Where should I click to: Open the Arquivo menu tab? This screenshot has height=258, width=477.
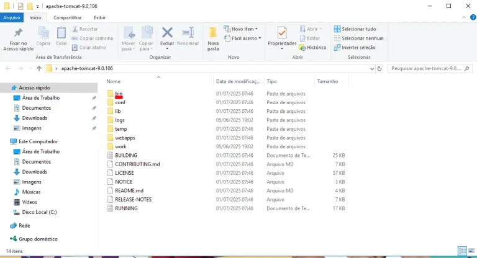point(12,17)
